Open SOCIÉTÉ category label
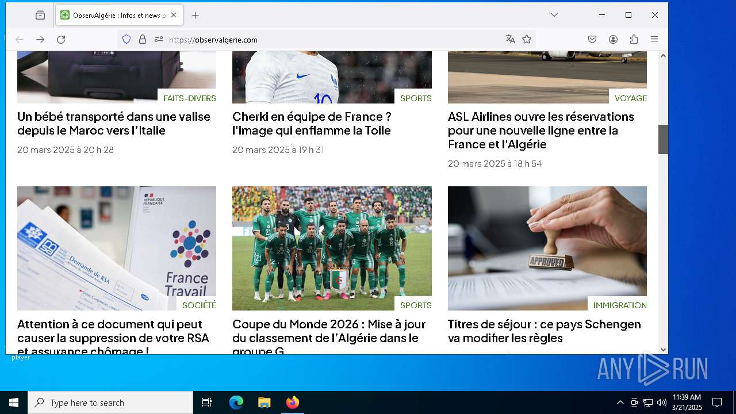The width and height of the screenshot is (736, 414). 199,305
